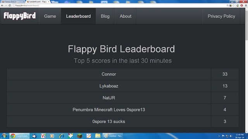The image size is (248, 139).
Task: Click the NatJR leaderboard name
Action: pyautogui.click(x=109, y=98)
